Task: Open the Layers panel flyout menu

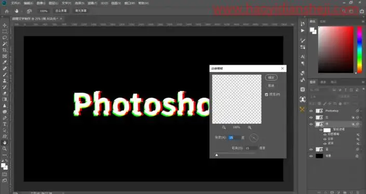Action: [x=363, y=82]
